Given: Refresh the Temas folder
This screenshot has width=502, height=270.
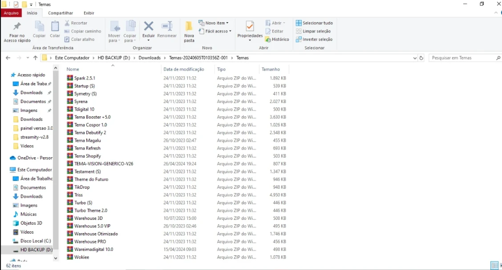Looking at the screenshot, I should click(x=421, y=58).
